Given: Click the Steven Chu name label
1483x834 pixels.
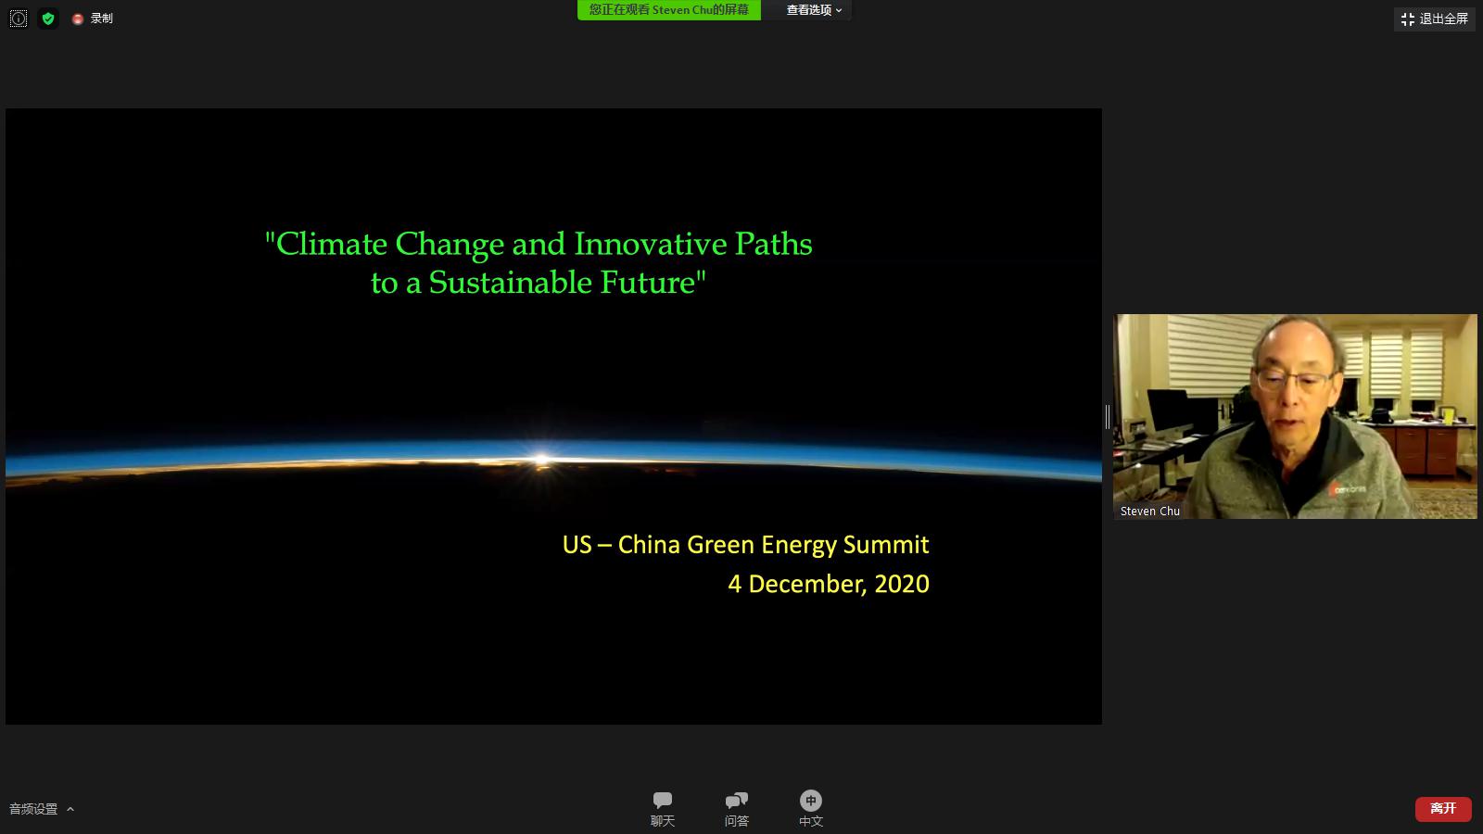Looking at the screenshot, I should (1149, 511).
